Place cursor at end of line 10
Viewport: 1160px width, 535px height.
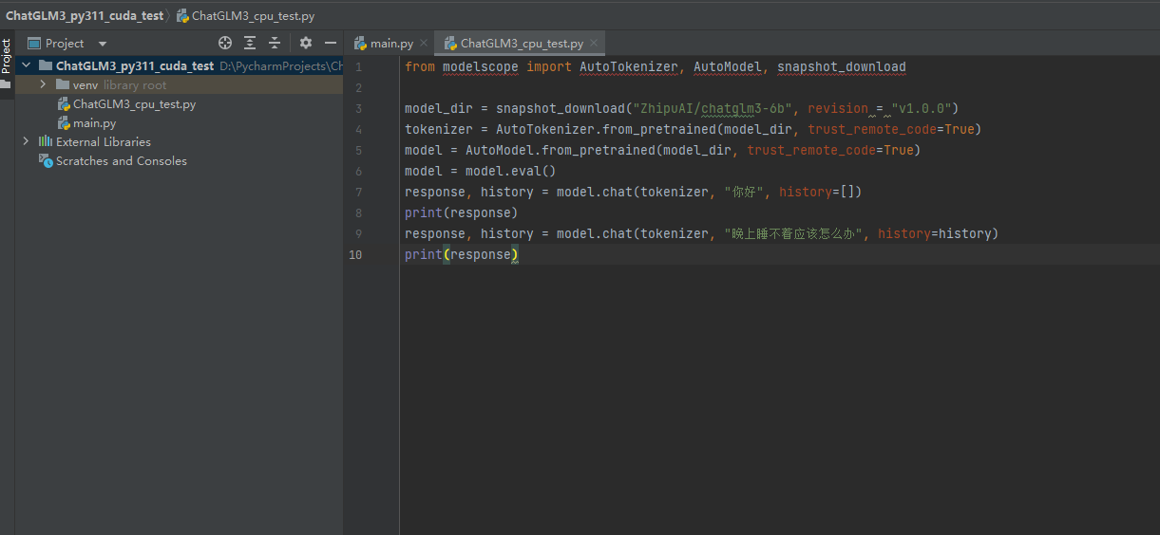(x=521, y=254)
